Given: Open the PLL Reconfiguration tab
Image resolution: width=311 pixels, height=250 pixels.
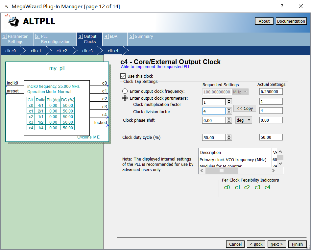Looking at the screenshot, I should click(55, 39).
